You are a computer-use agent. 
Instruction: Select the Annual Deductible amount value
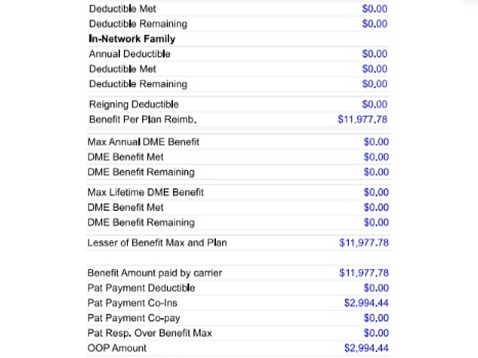coord(374,54)
